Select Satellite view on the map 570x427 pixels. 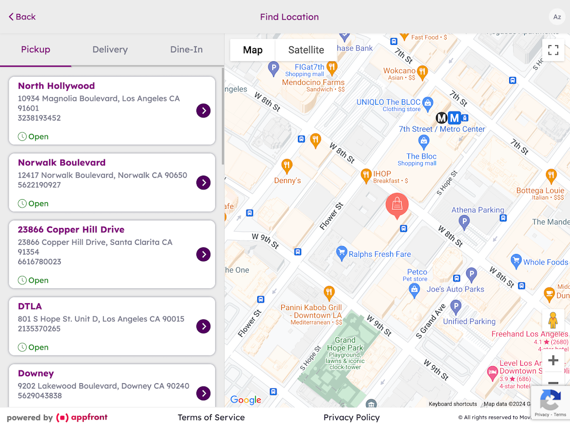pyautogui.click(x=306, y=50)
